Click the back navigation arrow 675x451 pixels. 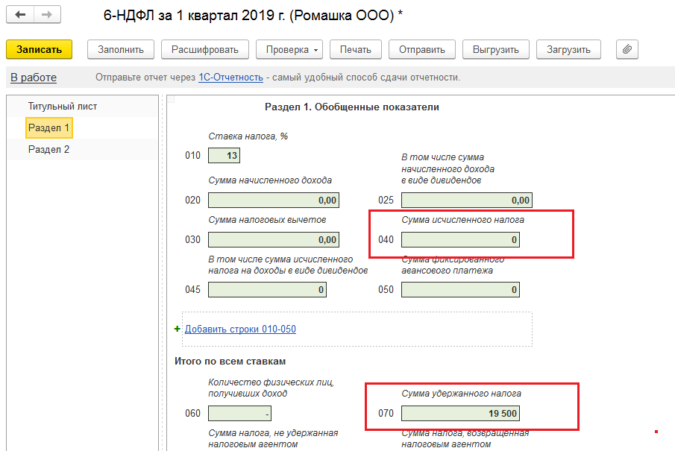click(x=22, y=15)
